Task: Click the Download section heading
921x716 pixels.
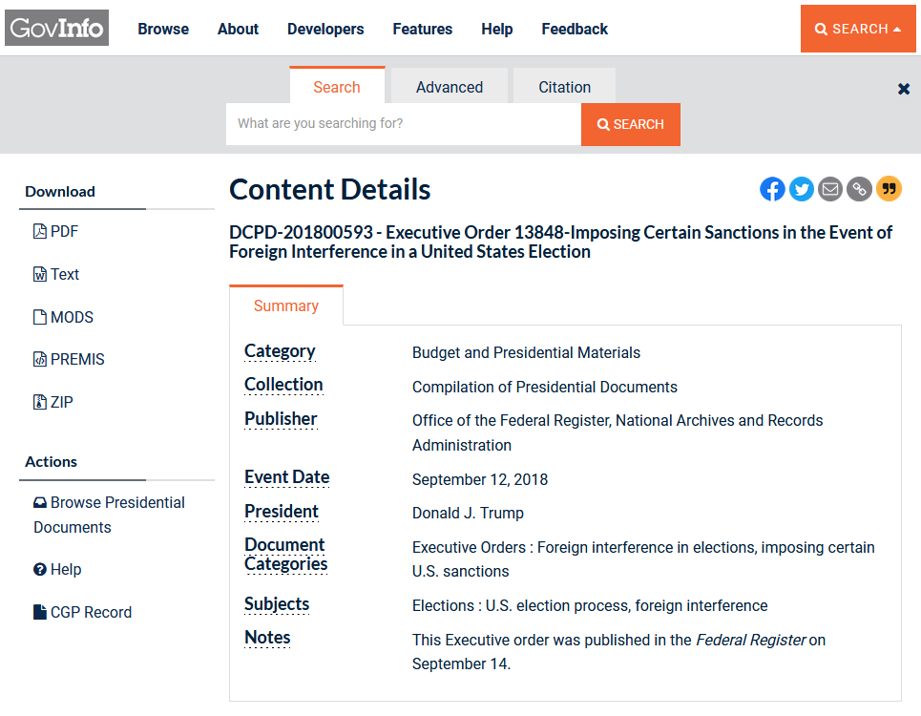Action: click(60, 192)
